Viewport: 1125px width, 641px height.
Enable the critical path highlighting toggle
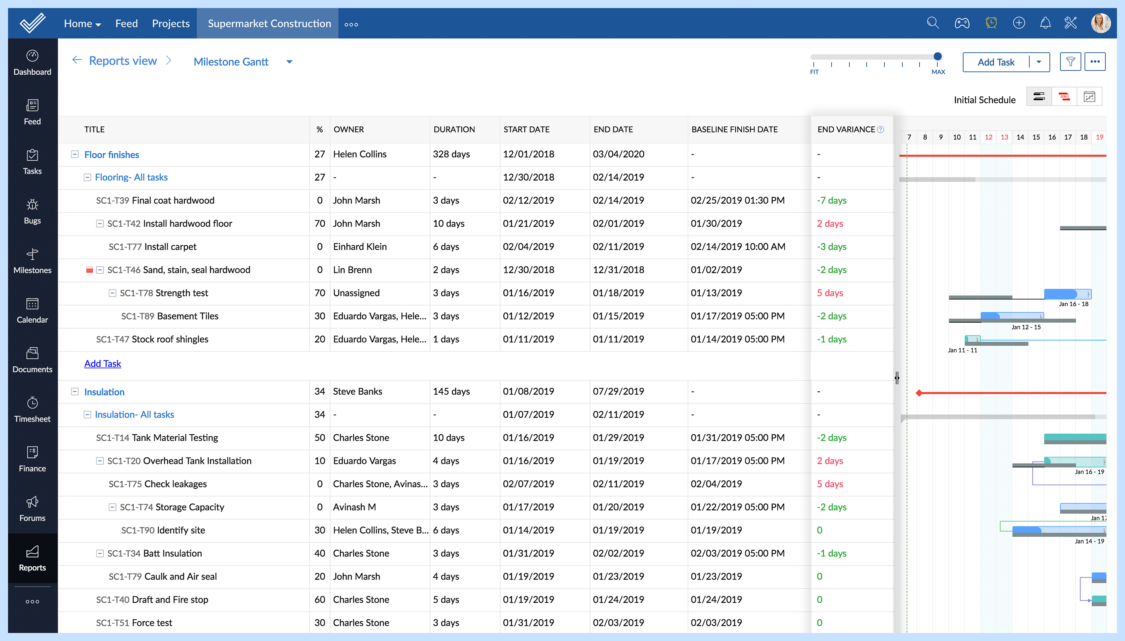1065,96
